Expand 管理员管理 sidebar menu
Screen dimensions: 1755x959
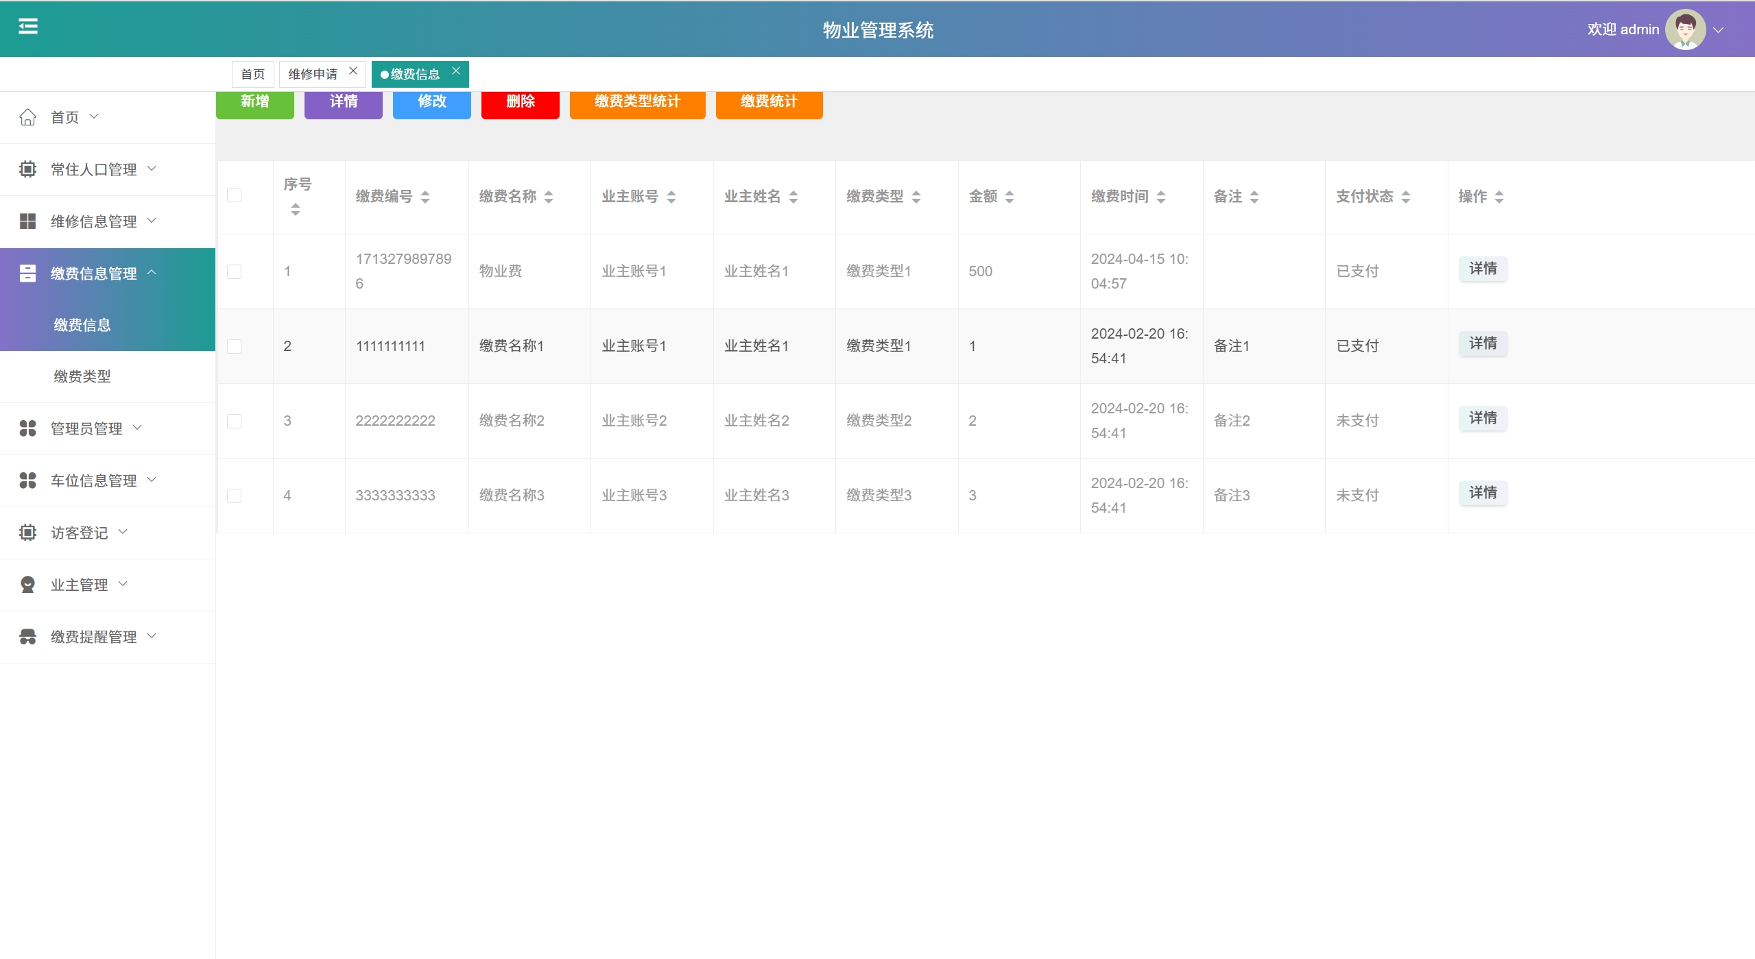pos(108,428)
